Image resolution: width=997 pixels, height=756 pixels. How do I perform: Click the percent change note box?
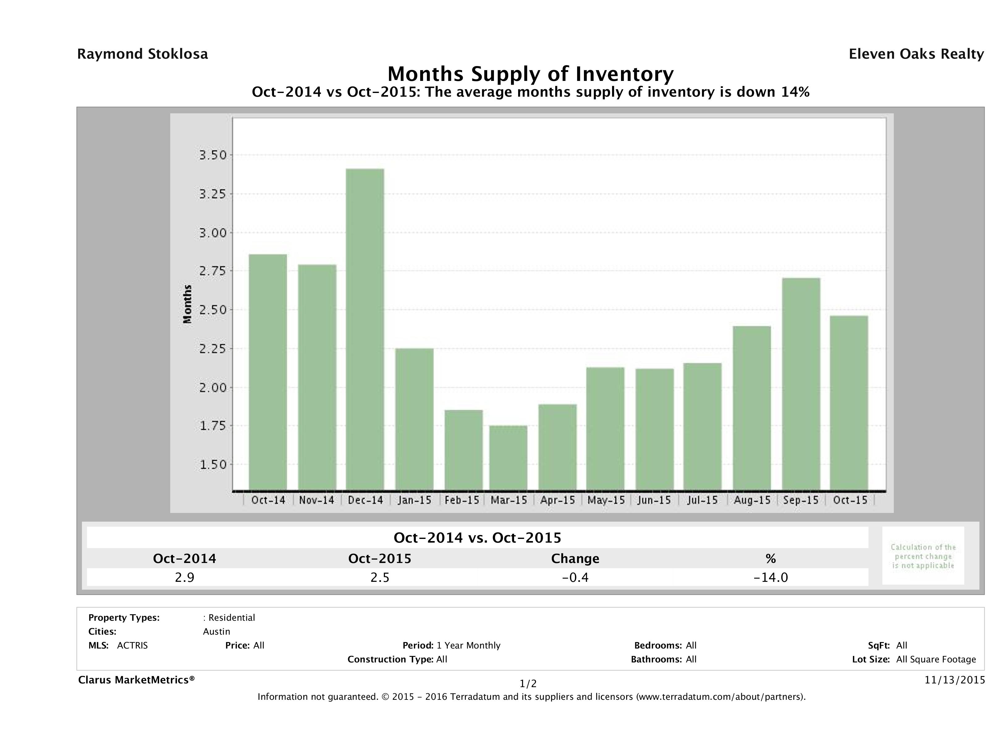[x=923, y=556]
